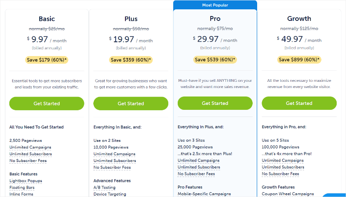Viewport: 346px width, 197px height.
Task: Open the A/B Testing feature
Action: point(104,187)
